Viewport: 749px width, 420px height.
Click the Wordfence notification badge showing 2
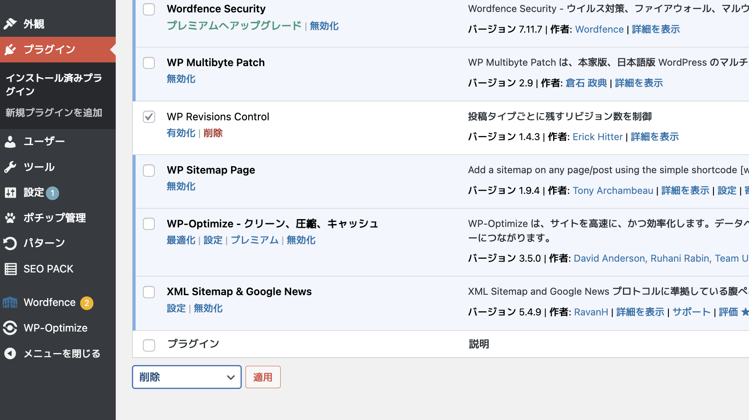point(87,303)
